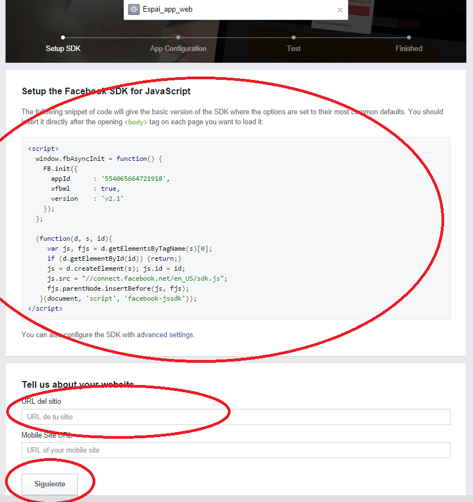Click the Espai_app_web app name text
Screen dimensions: 473x502
pyautogui.click(x=167, y=9)
